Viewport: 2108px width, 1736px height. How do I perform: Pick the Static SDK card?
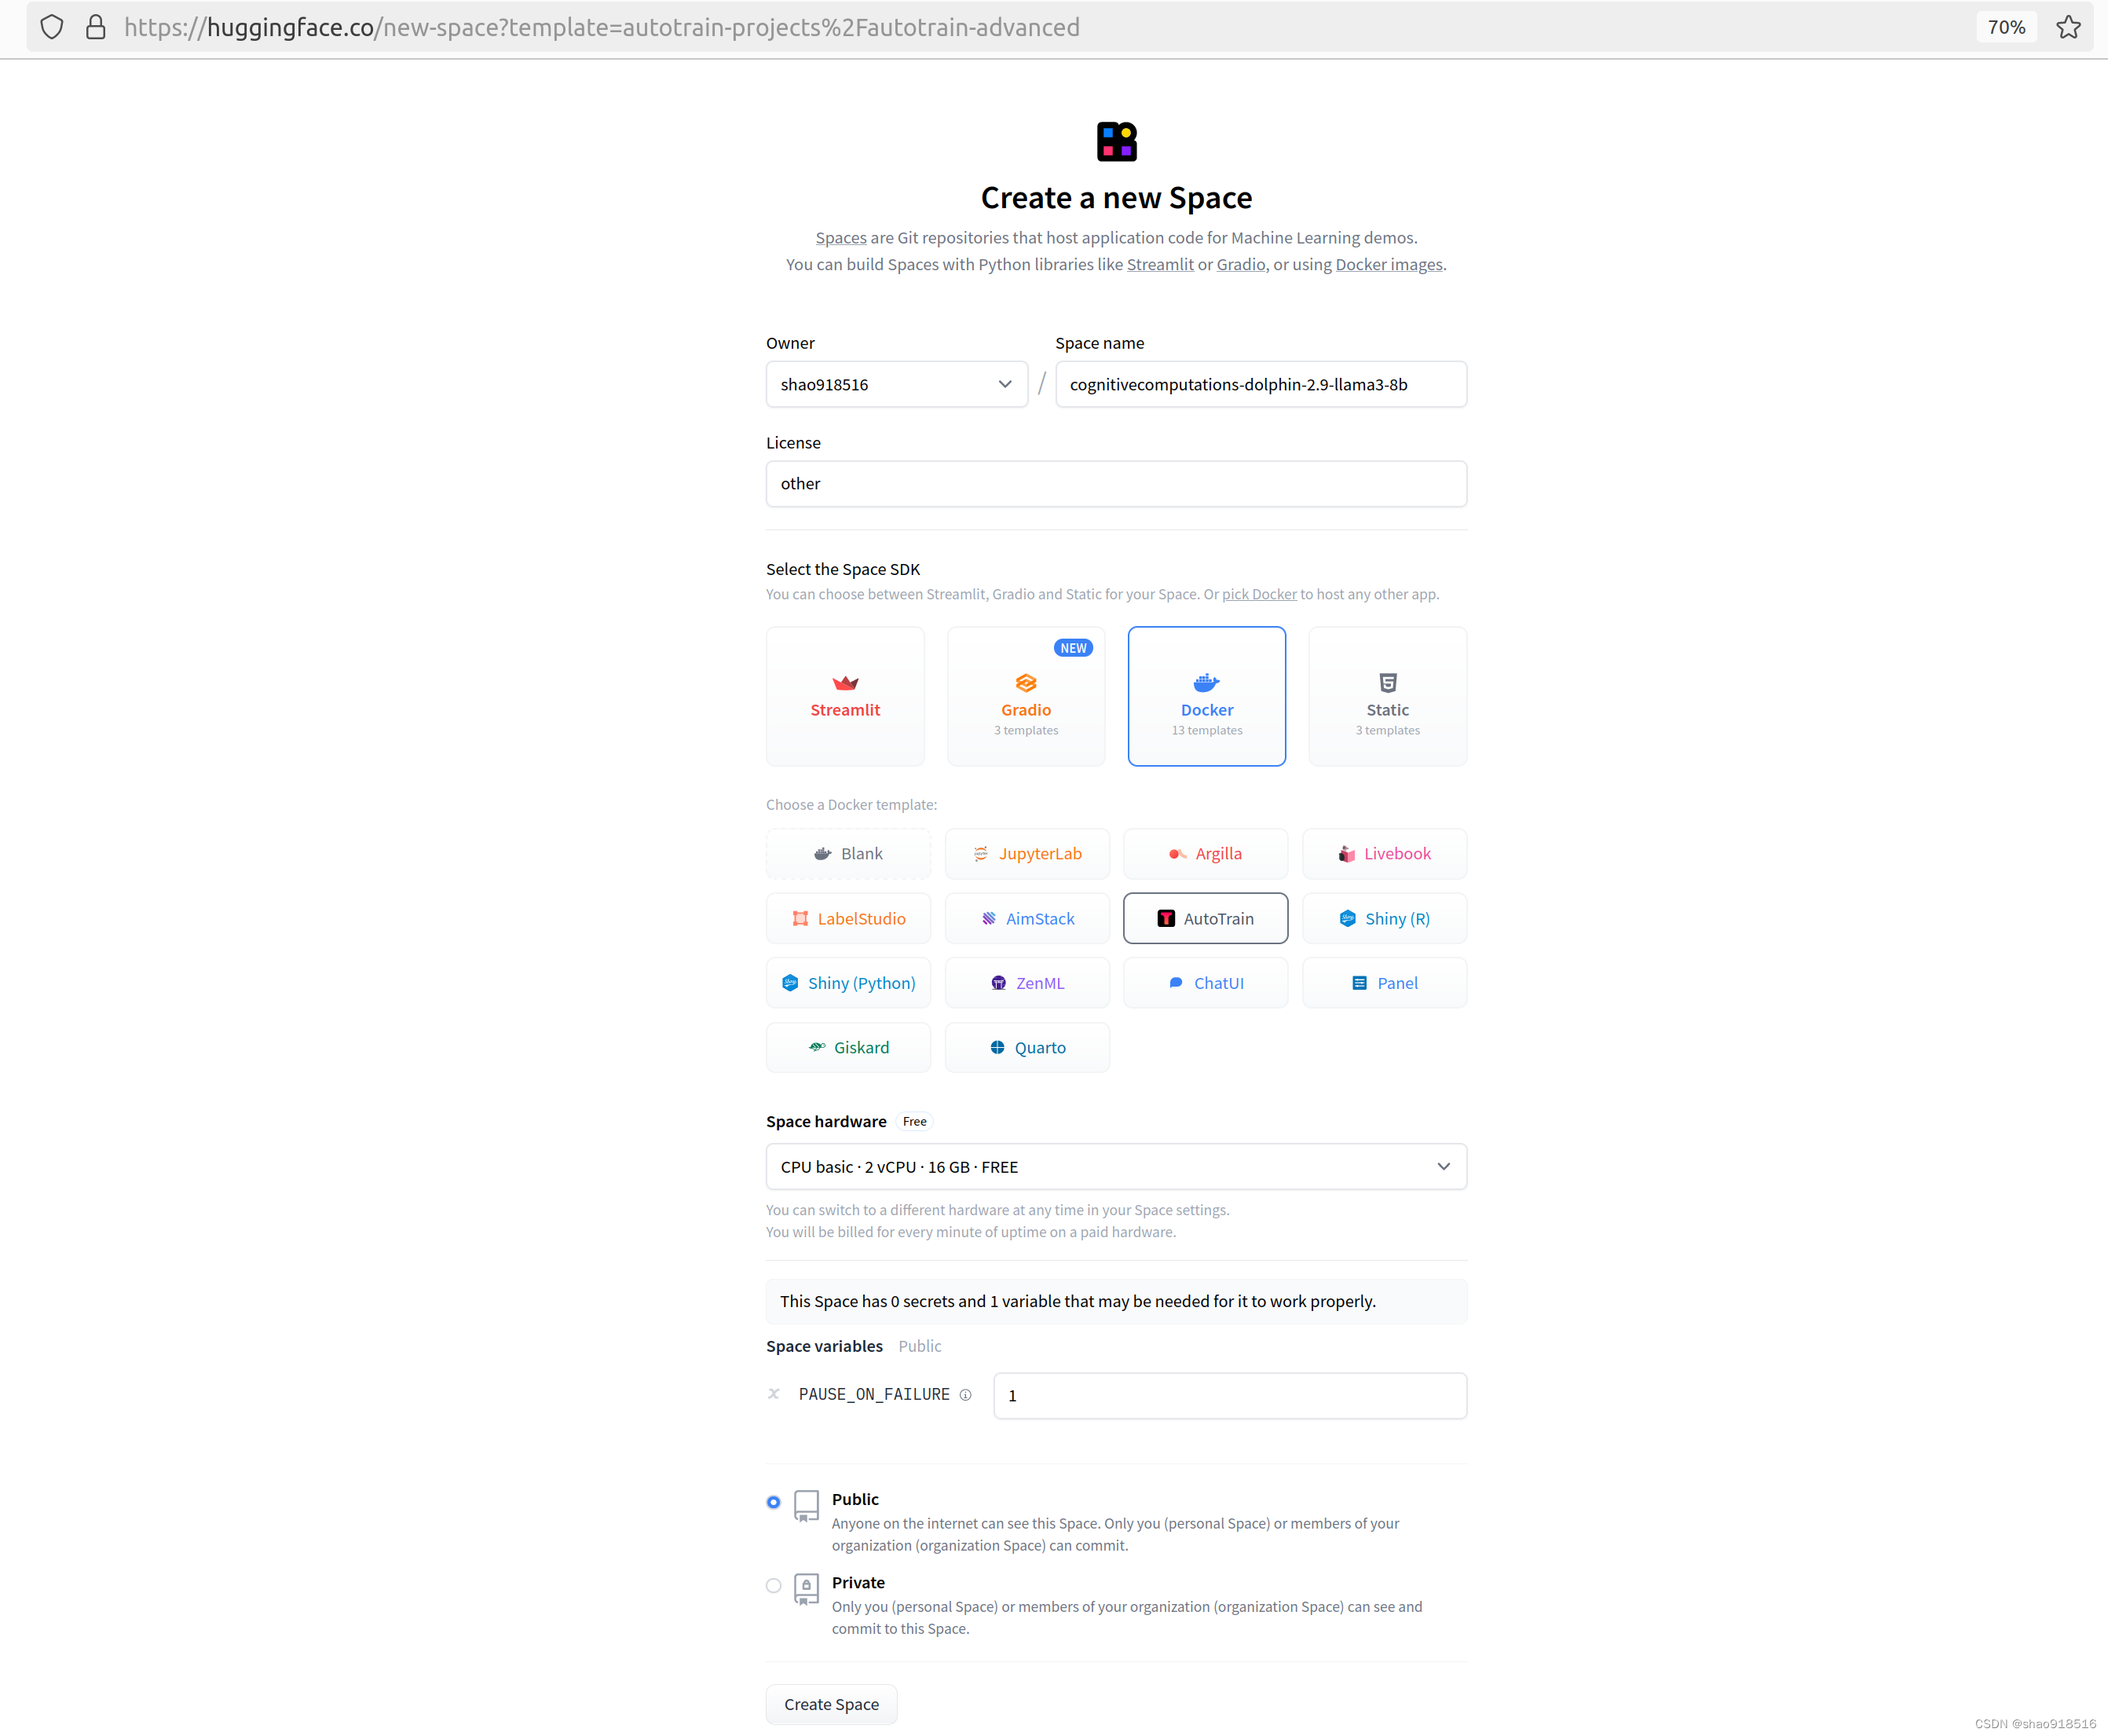1387,696
